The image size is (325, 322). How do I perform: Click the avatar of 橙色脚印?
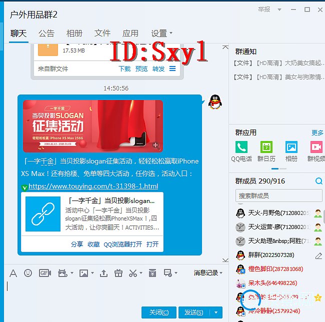240,269
